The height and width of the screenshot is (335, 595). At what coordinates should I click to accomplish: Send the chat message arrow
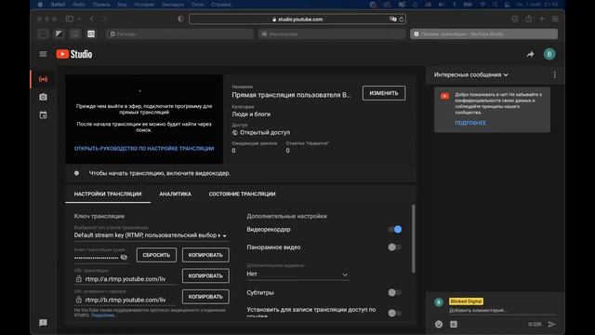pyautogui.click(x=551, y=324)
